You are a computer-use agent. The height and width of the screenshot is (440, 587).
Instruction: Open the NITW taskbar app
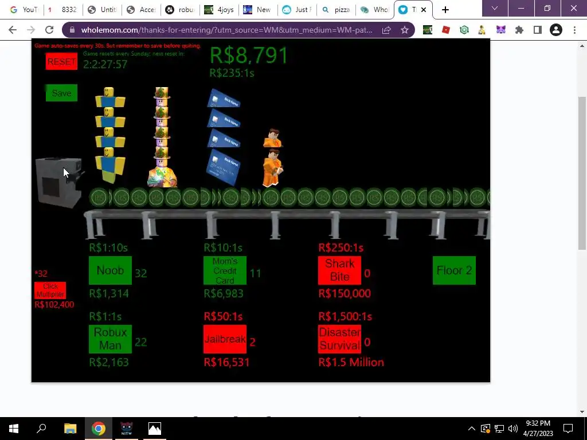(127, 429)
